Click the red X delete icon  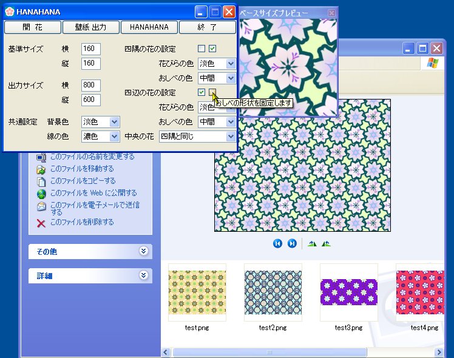point(41,223)
